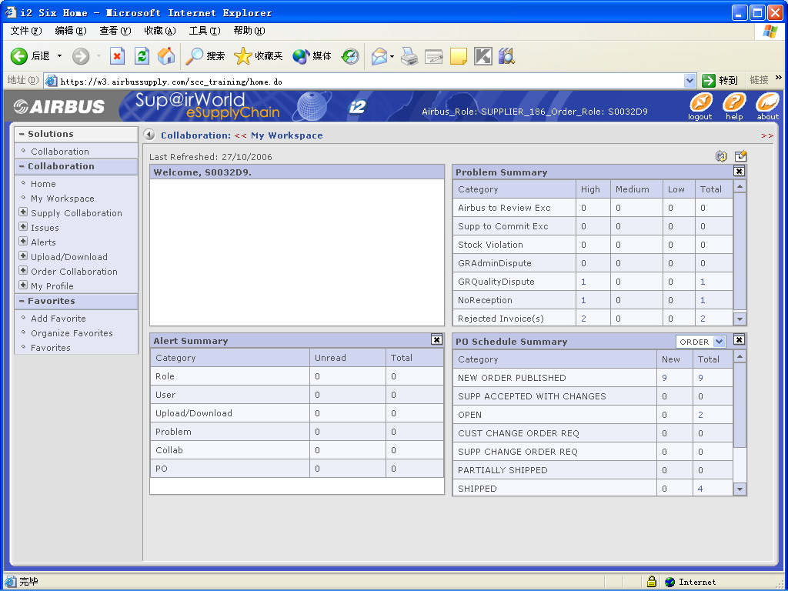Image resolution: width=788 pixels, height=591 pixels.
Task: Click the yellow note toolbar icon
Action: coord(459,56)
